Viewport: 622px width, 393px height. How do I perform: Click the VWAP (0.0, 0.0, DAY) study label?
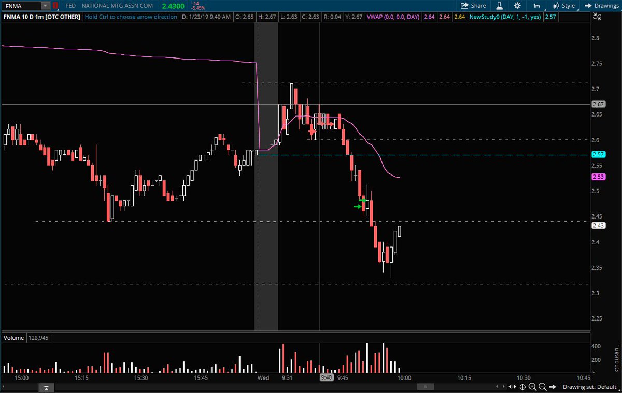point(393,17)
